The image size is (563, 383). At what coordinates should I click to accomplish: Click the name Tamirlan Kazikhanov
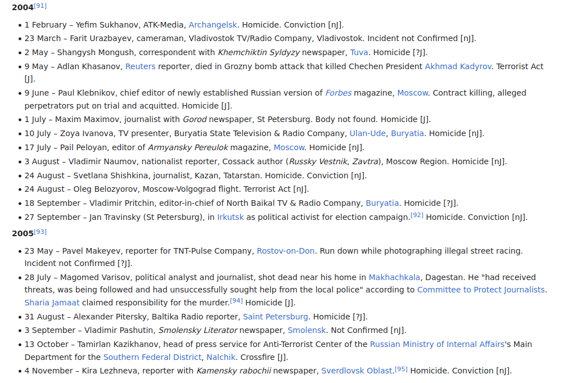pyautogui.click(x=118, y=344)
